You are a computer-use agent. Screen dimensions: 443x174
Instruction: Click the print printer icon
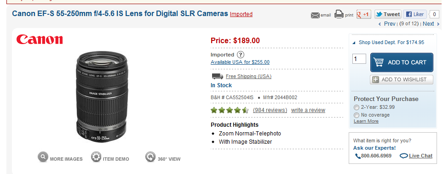click(339, 14)
